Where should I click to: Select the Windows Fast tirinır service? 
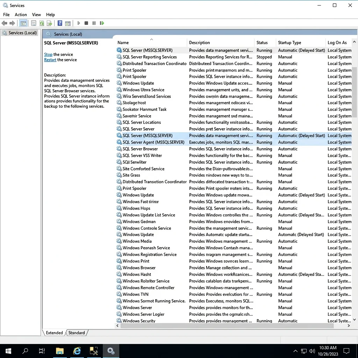(234, 202)
